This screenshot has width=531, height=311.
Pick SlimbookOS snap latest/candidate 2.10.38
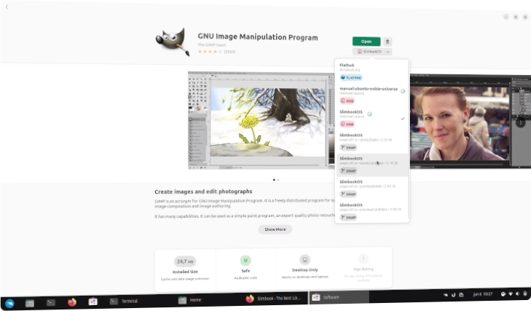tap(372, 165)
